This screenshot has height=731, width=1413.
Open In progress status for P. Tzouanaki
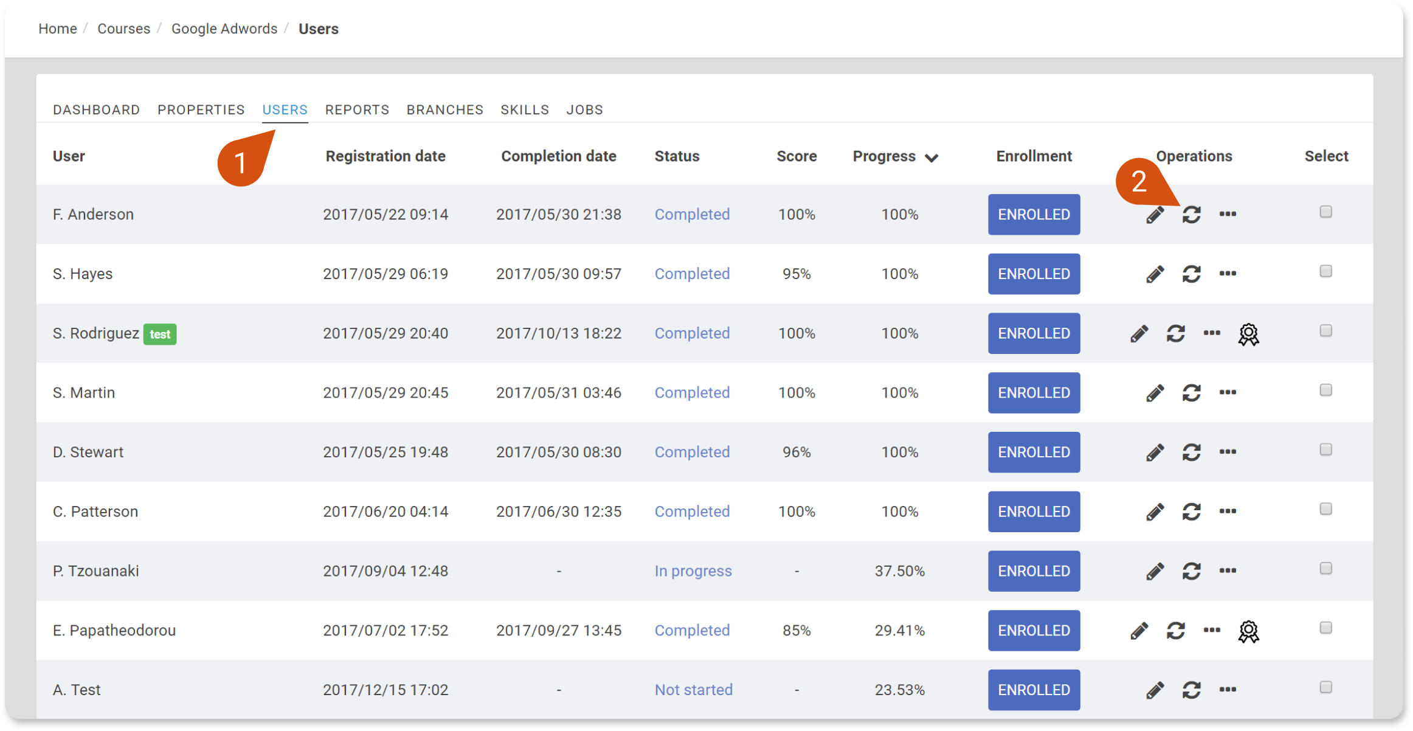click(x=693, y=571)
